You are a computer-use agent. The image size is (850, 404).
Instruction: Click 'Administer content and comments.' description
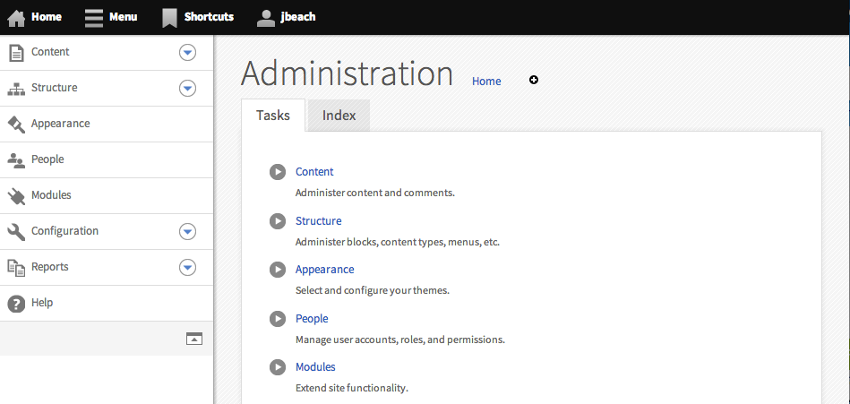click(375, 193)
